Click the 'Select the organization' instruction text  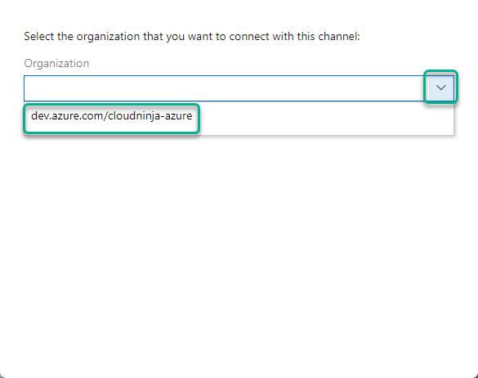coord(192,37)
